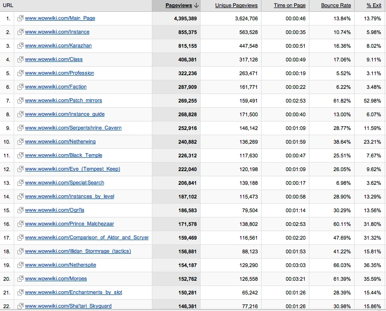This screenshot has width=386, height=311.
Task: Click the sort arrow in the Pageviews header
Action: (x=196, y=5)
